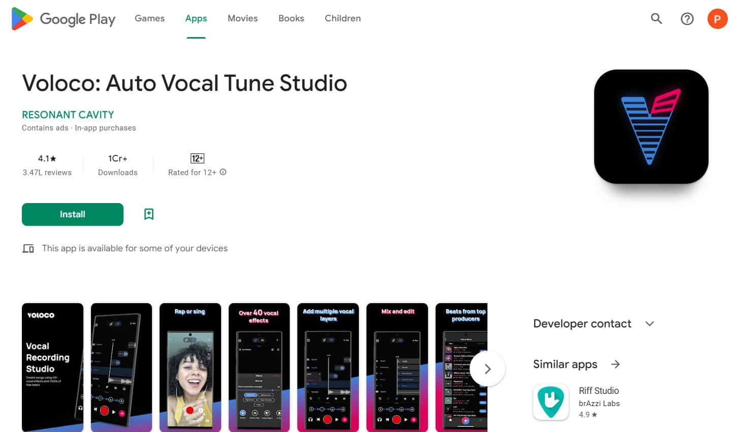This screenshot has width=736, height=432.
Task: Open the Rap or sing screenshot
Action: (x=190, y=368)
